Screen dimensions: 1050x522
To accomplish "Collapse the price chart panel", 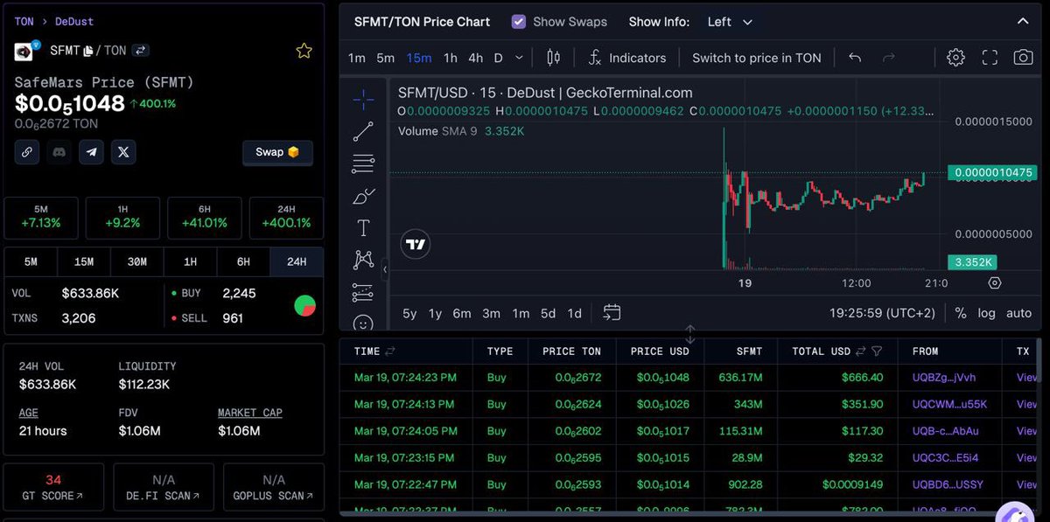I will (x=1023, y=22).
